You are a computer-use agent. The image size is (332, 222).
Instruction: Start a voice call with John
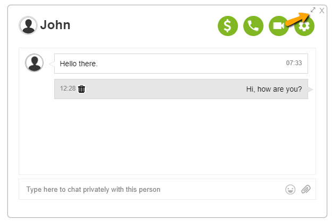click(x=253, y=26)
